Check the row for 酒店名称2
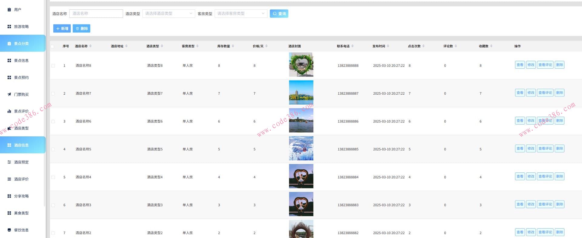 coord(53,233)
